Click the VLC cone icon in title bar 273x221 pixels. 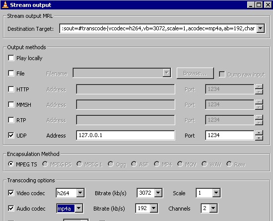point(5,4)
